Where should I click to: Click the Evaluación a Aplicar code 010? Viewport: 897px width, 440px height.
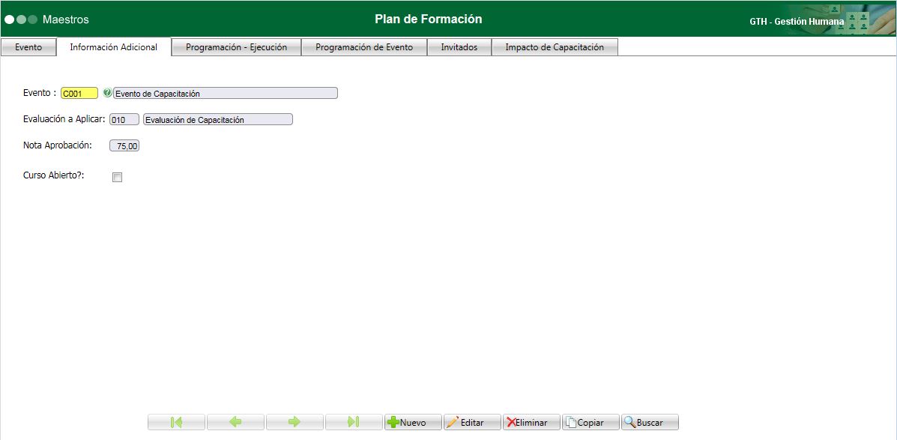click(124, 120)
